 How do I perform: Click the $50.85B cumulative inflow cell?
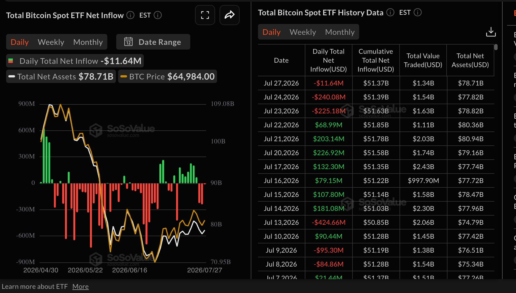click(x=376, y=222)
